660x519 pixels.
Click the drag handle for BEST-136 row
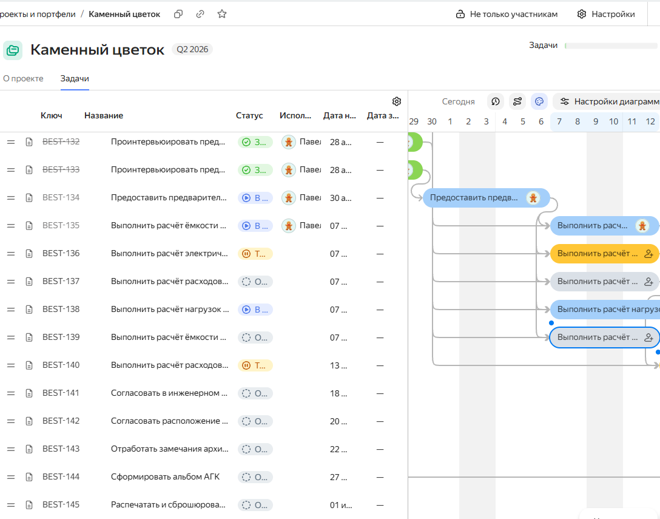point(10,254)
